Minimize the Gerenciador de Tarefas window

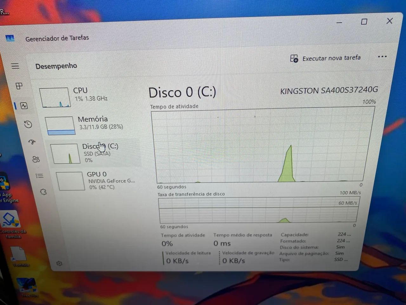[x=339, y=23]
